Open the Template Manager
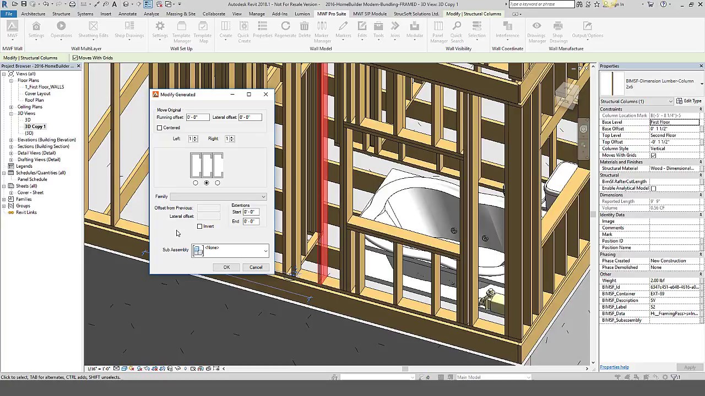The height and width of the screenshot is (396, 705). 181,32
